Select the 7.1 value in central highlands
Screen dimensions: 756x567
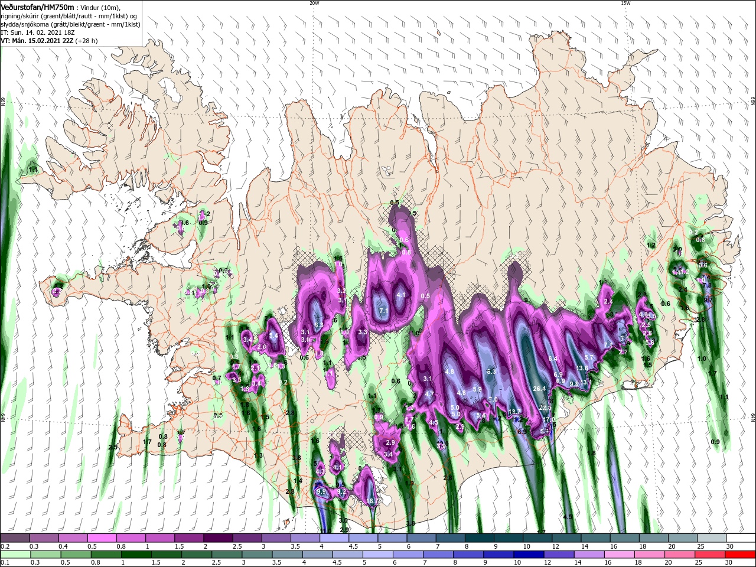(383, 311)
